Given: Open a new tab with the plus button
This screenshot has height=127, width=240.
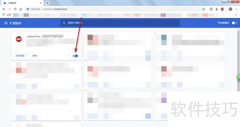Looking at the screenshot, I should 47,3.
